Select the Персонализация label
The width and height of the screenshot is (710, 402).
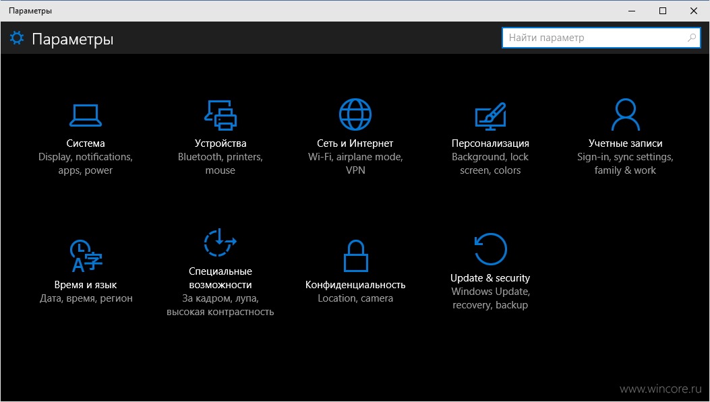(x=490, y=143)
